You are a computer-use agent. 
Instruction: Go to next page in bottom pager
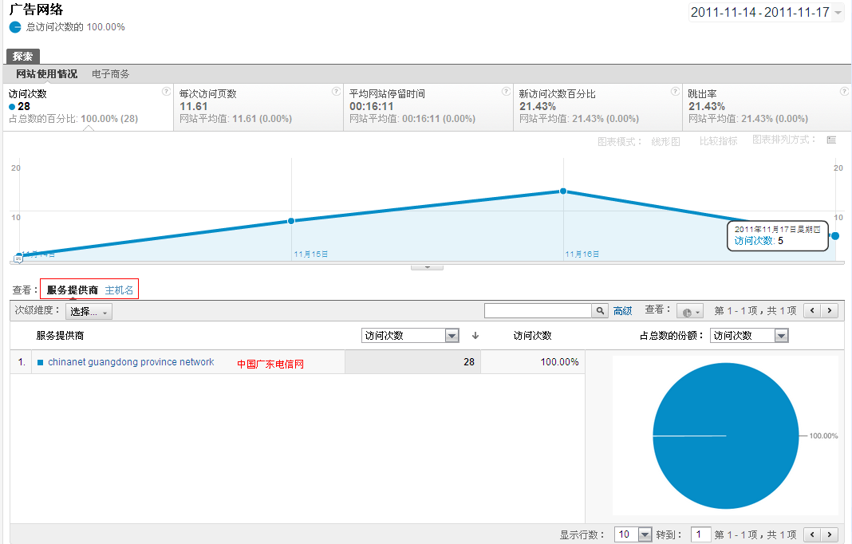pyautogui.click(x=829, y=534)
